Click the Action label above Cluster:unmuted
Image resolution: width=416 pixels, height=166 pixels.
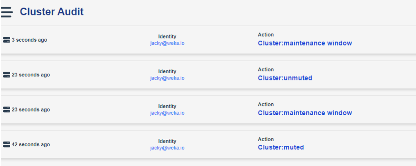coord(266,70)
